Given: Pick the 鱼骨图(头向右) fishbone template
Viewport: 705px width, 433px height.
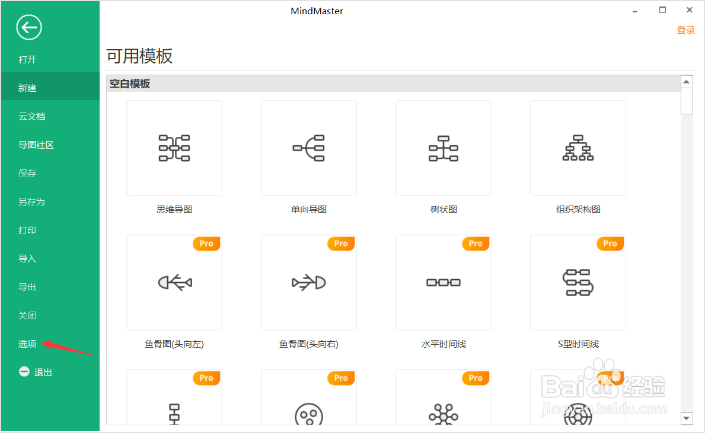Looking at the screenshot, I should [x=309, y=283].
